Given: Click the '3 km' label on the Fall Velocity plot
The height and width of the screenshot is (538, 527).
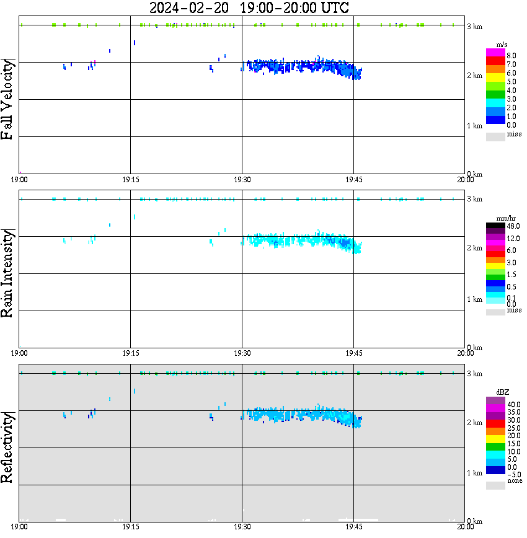Looking at the screenshot, I should click(x=474, y=27).
